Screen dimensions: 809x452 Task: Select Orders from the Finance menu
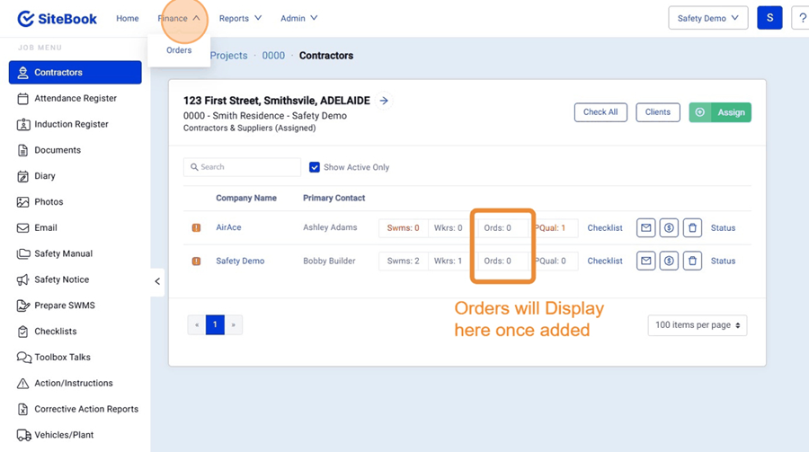179,50
